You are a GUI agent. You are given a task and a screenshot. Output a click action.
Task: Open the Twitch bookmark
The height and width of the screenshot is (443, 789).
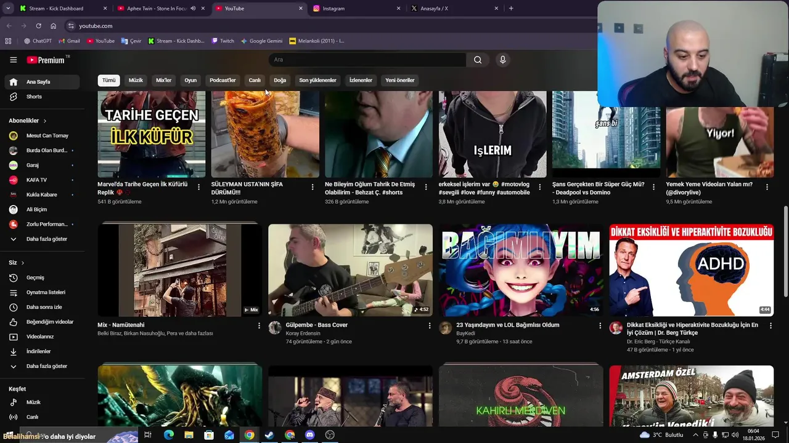coord(223,41)
